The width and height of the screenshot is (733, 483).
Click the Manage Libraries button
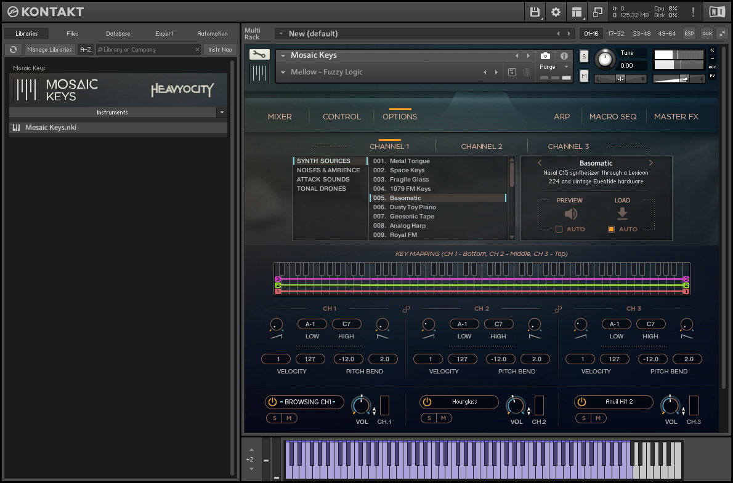coord(49,50)
